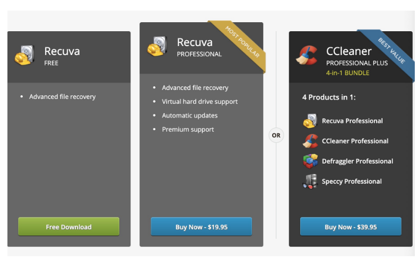Select the Recuva Professional icon in the bundle list
This screenshot has width=418, height=262.
pos(310,121)
